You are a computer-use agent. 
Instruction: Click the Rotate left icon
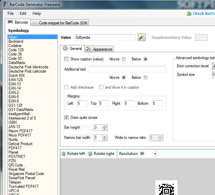click(x=64, y=154)
